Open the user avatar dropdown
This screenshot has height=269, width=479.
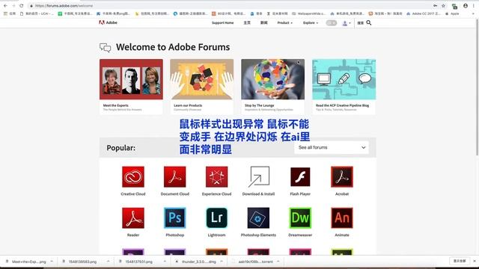[x=346, y=23]
